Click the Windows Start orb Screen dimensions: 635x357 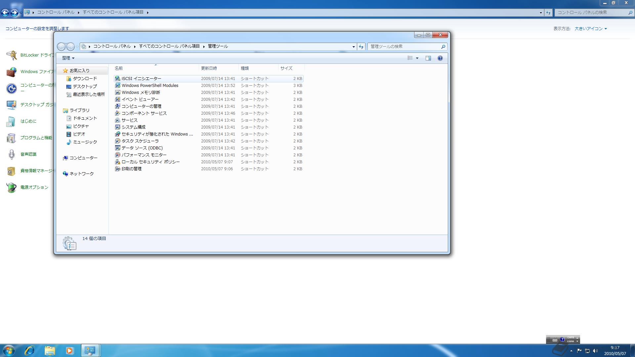click(x=9, y=350)
